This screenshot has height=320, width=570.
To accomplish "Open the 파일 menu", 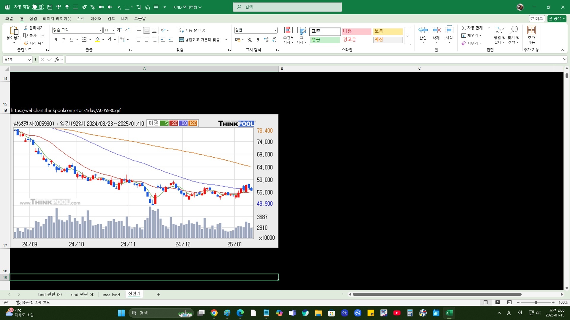I will coord(9,19).
